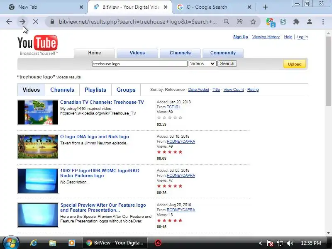
Task: Open a new tab with plus icon
Action: [x=265, y=7]
